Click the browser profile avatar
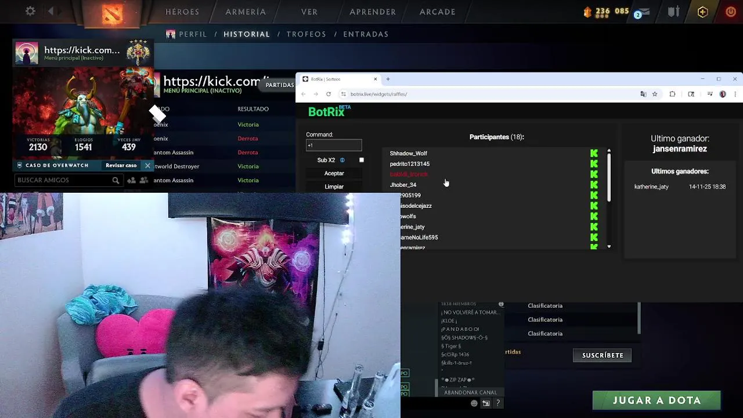The height and width of the screenshot is (418, 743). click(x=723, y=94)
